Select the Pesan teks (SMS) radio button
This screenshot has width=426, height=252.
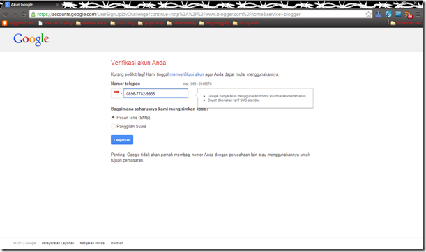tap(113, 118)
